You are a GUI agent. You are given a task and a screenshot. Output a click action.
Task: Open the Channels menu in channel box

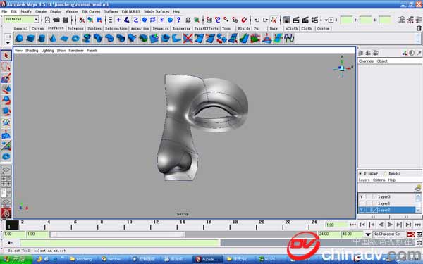(x=366, y=61)
